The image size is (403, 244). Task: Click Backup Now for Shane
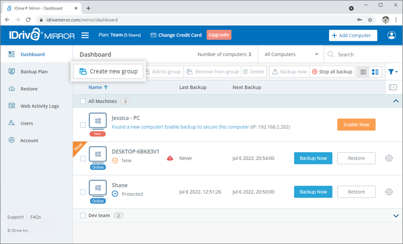[313, 192]
